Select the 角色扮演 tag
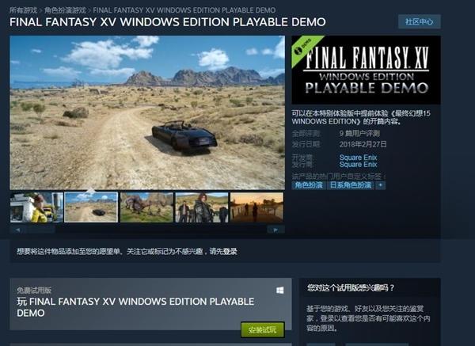Image resolution: width=475 pixels, height=346 pixels. pos(309,185)
